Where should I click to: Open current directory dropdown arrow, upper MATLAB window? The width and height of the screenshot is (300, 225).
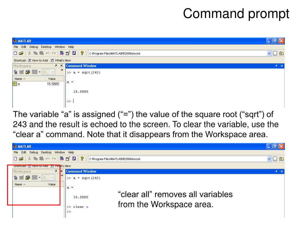click(x=269, y=53)
